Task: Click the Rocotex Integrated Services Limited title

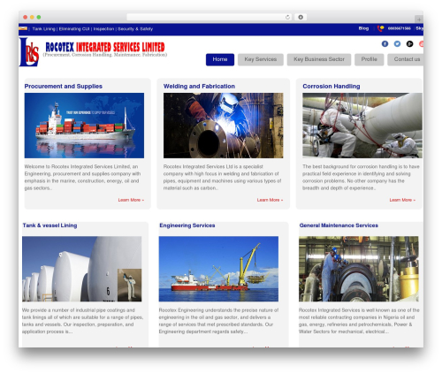Action: tap(105, 47)
